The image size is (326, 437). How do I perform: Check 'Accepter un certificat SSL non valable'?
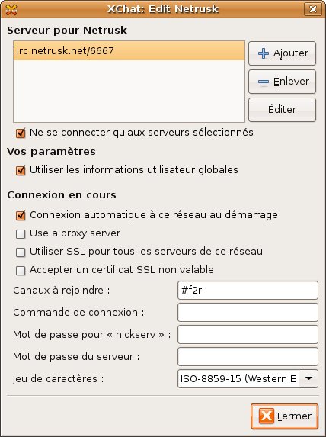(x=21, y=270)
